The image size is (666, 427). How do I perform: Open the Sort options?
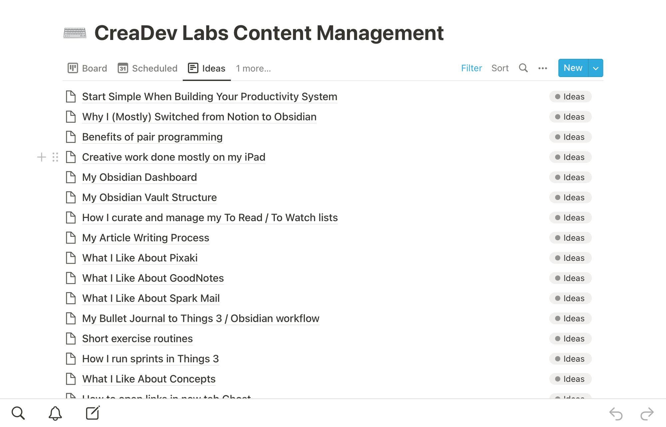(x=500, y=68)
